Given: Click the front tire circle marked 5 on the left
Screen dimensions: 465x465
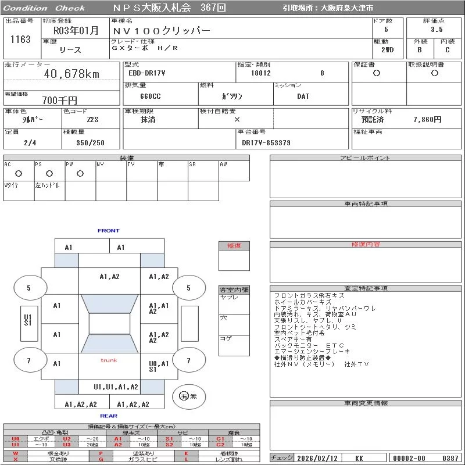Looking at the screenshot, I should click(28, 288).
